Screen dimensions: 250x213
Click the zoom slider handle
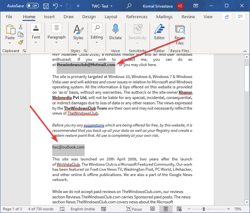(x=204, y=209)
